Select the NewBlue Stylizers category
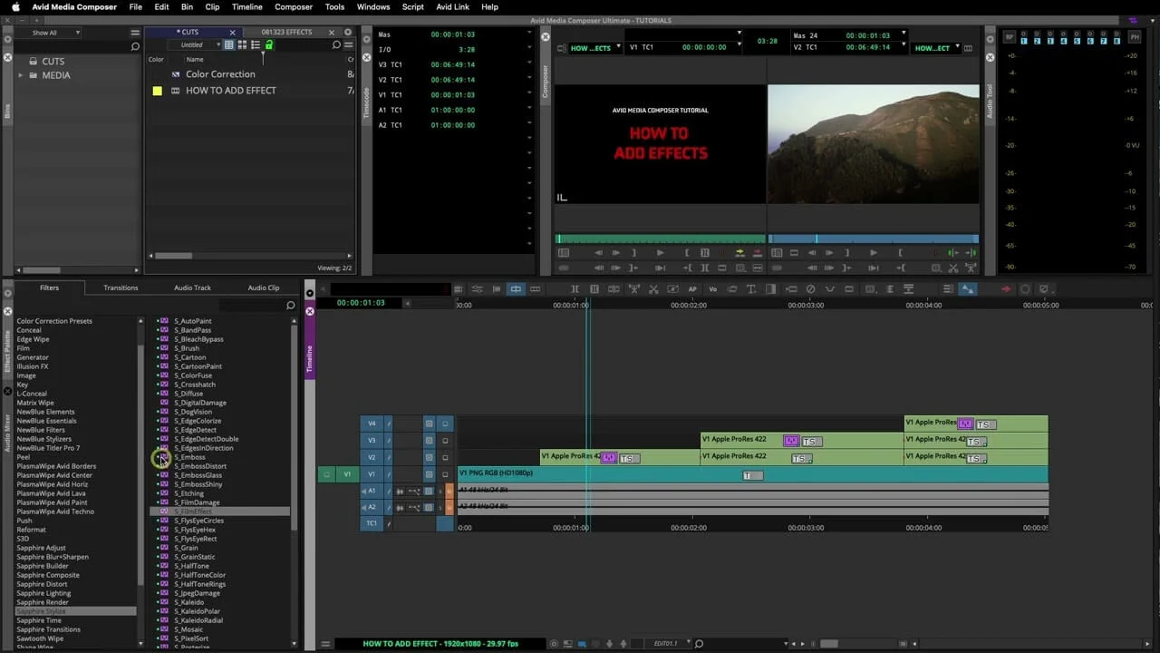This screenshot has height=653, width=1160. pyautogui.click(x=43, y=439)
